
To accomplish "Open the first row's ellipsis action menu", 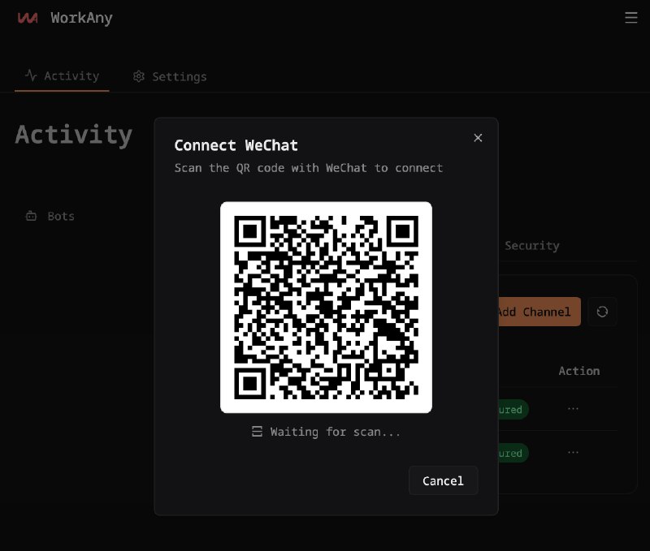I will pyautogui.click(x=574, y=409).
